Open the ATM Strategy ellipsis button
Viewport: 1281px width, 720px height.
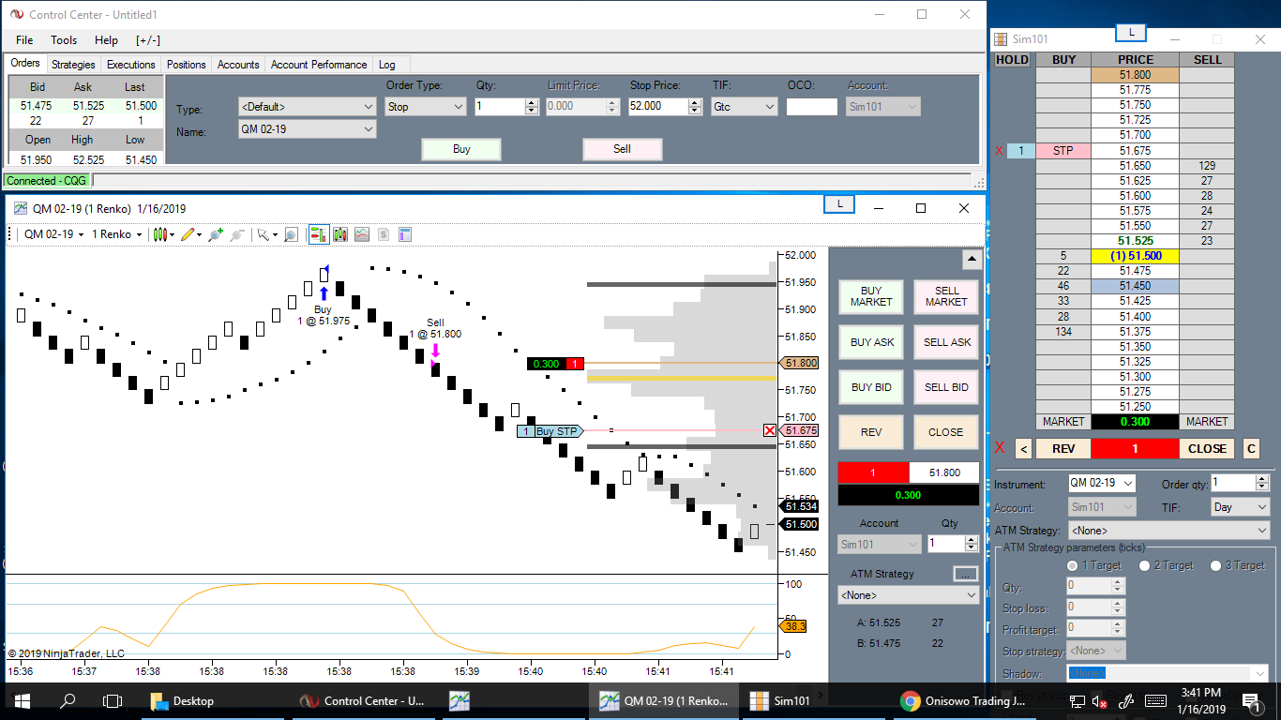click(965, 574)
